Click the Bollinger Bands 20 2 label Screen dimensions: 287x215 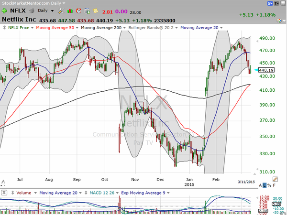pyautogui.click(x=151, y=28)
